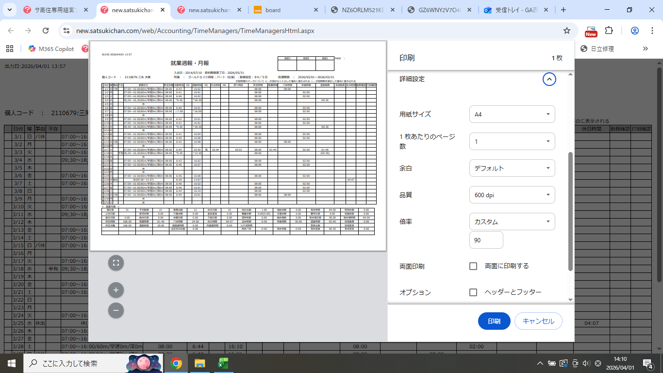
Task: Enable the 両面に印刷する checkbox
Action: [x=473, y=266]
